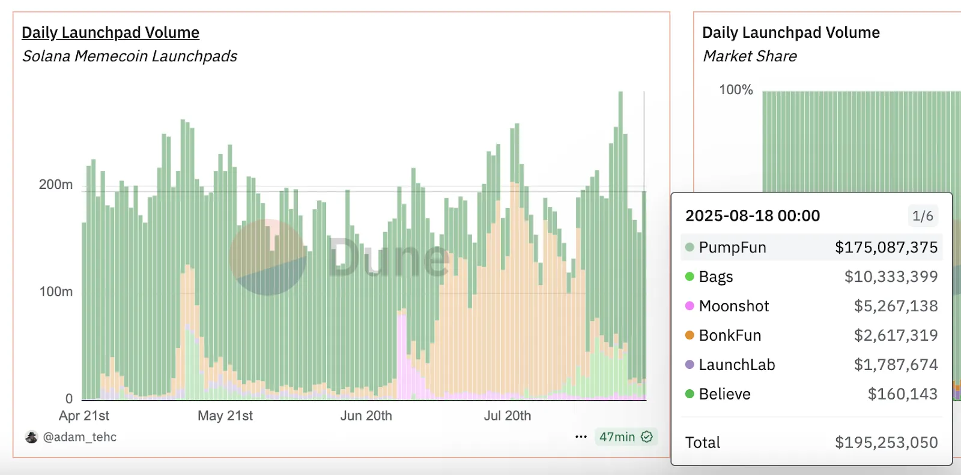
Task: Click the Dune watermark logo circle
Action: pyautogui.click(x=268, y=257)
